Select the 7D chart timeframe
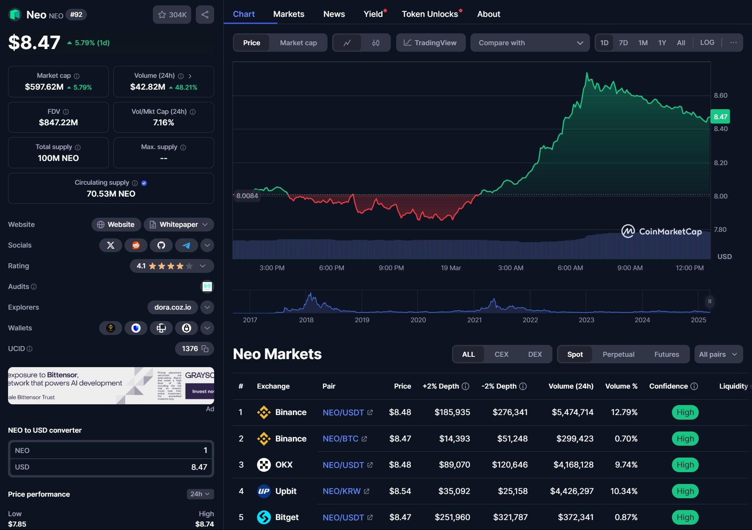The height and width of the screenshot is (530, 752). tap(623, 43)
